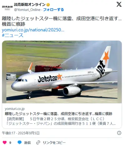Image resolution: width=125 pixels, height=145 pixels.
Task: Click yomiuri.co.jp domain in card
Action: (x=15, y=109)
